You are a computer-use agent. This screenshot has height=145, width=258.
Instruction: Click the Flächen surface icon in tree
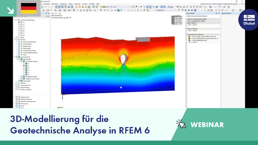click(x=19, y=40)
